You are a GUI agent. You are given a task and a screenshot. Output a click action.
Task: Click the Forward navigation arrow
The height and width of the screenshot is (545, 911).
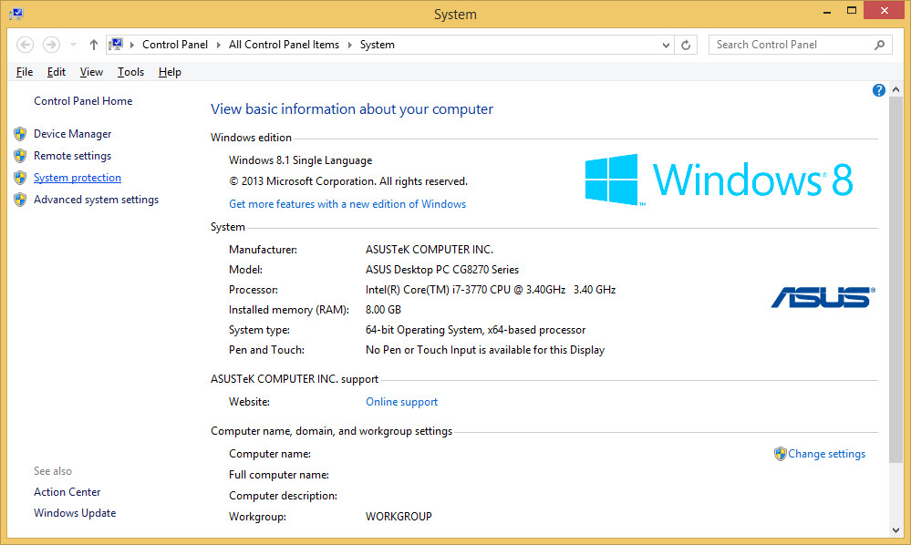click(51, 45)
